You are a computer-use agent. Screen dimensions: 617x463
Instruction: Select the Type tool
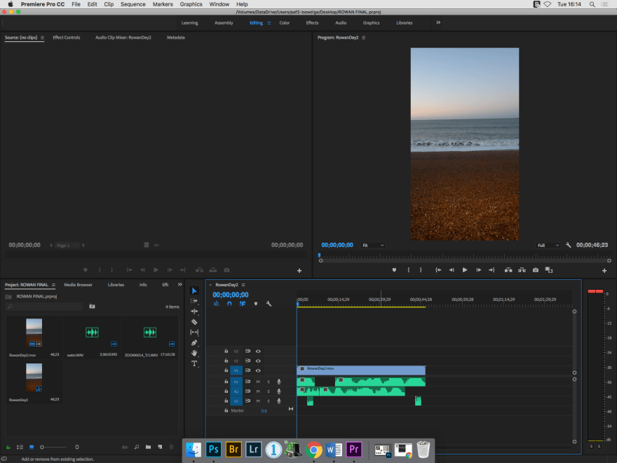tap(194, 364)
